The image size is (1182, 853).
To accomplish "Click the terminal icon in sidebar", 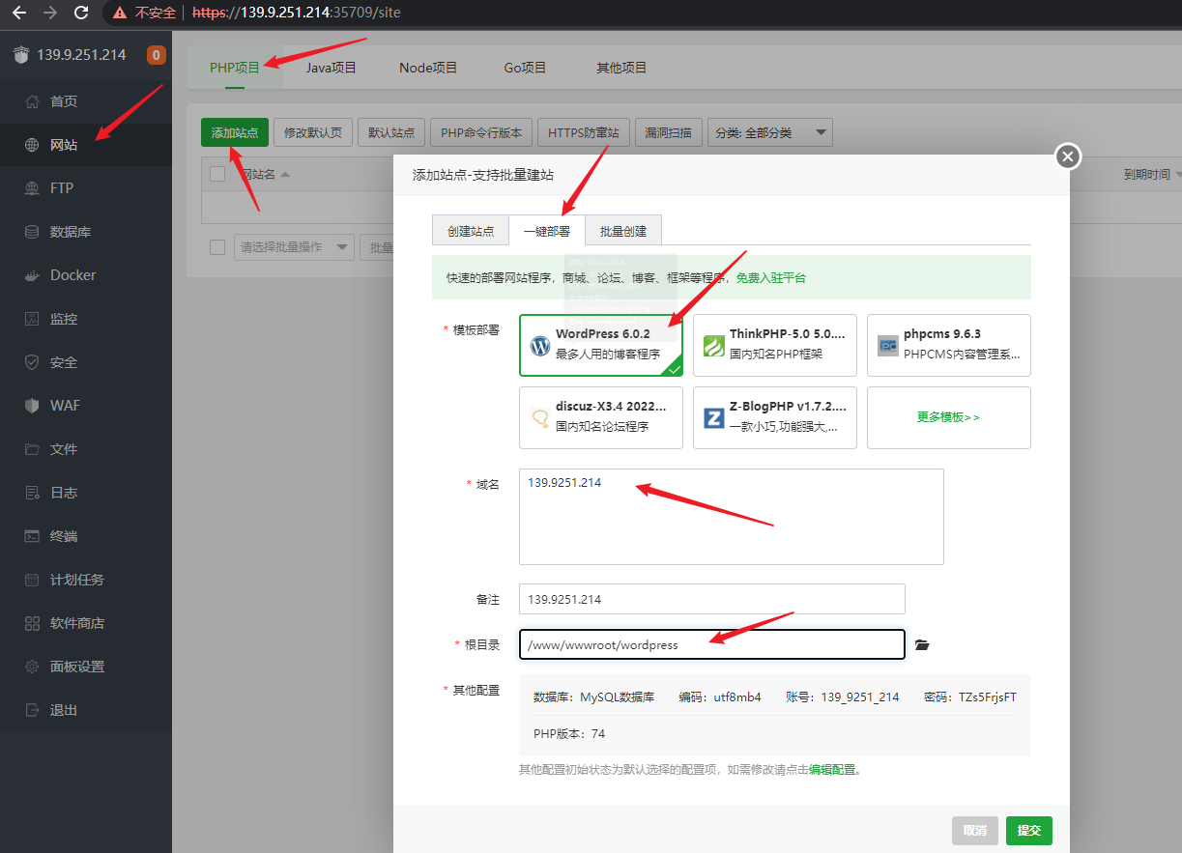I will click(x=32, y=536).
